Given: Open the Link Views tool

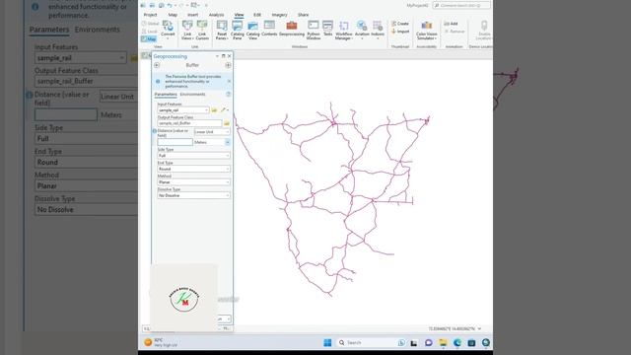Looking at the screenshot, I should (187, 30).
